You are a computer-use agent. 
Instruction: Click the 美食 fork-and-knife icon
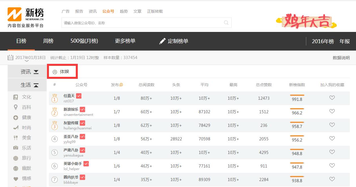tap(16, 138)
